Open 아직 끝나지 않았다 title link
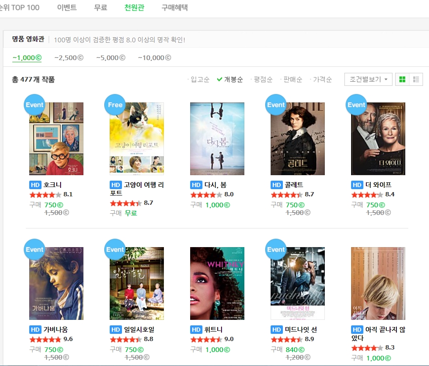Image resolution: width=429 pixels, height=366 pixels. click(x=378, y=334)
